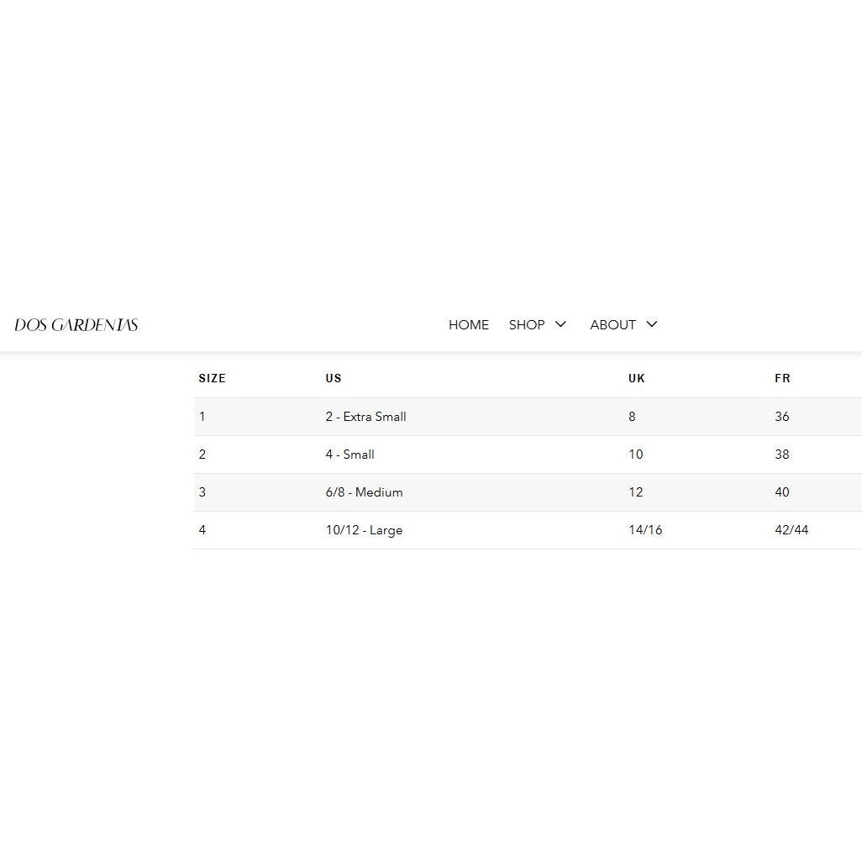Click UK value 10 in size 2 row

[635, 455]
